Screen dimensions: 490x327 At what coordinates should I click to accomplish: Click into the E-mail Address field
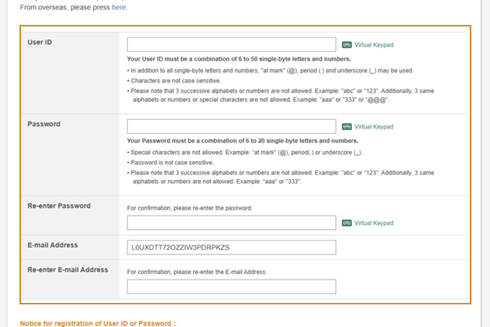coord(231,248)
